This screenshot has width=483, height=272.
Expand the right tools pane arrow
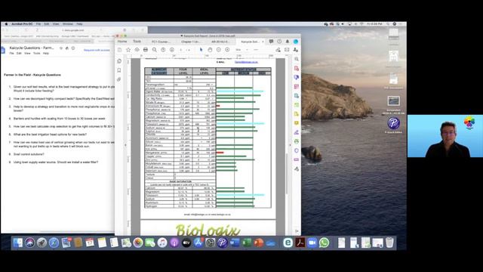point(290,145)
